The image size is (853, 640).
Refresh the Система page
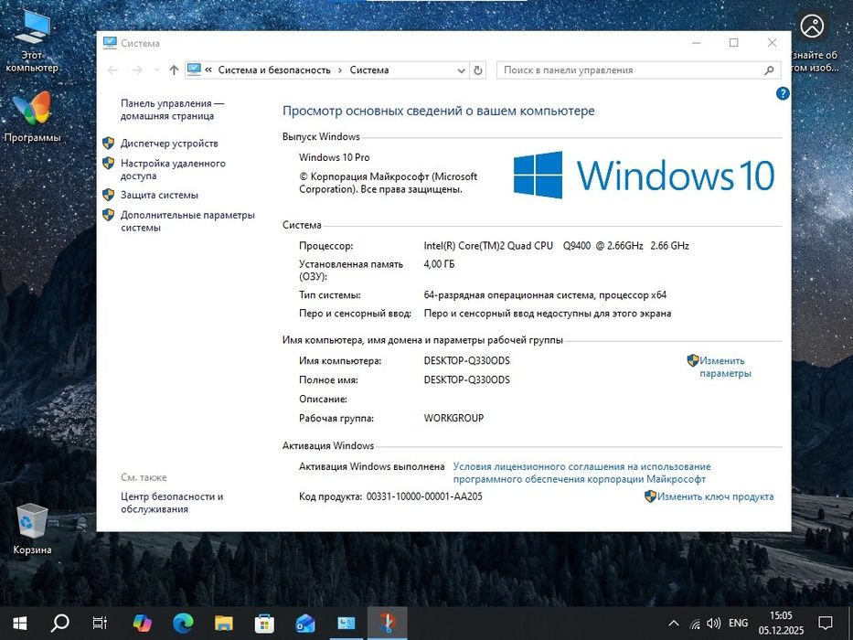[477, 70]
